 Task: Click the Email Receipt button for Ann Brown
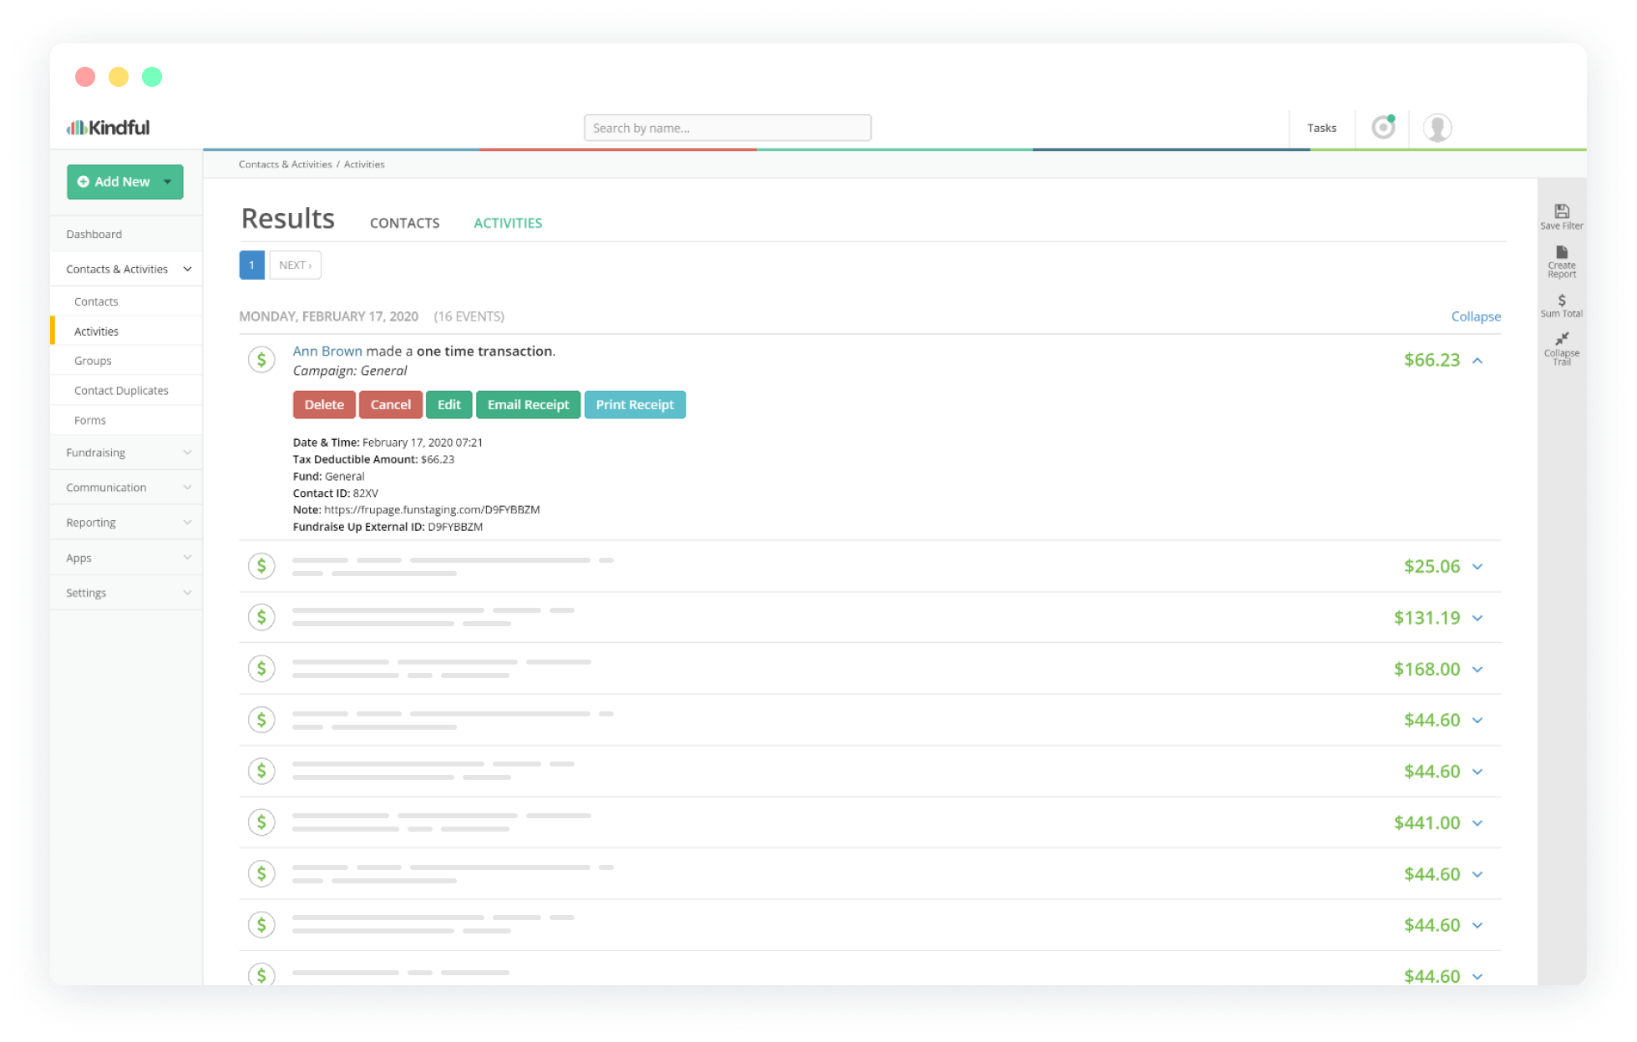pyautogui.click(x=527, y=404)
